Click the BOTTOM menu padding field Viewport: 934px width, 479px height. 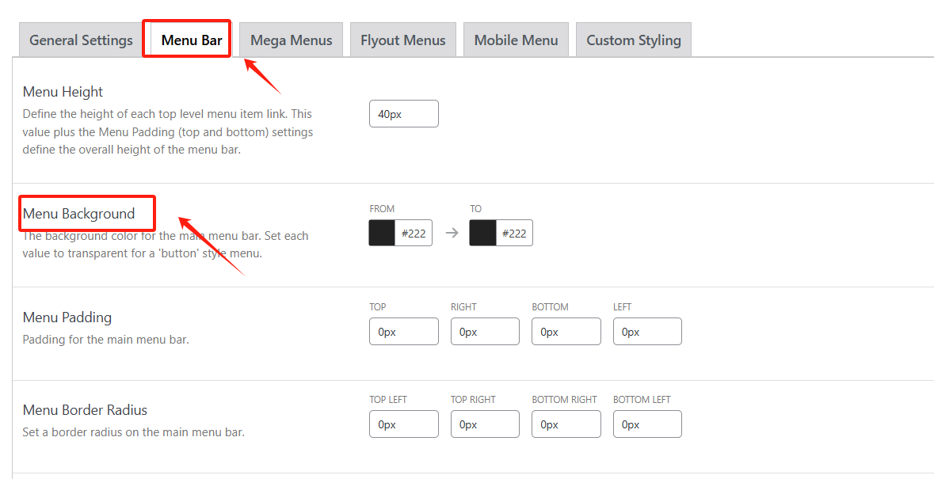point(566,331)
